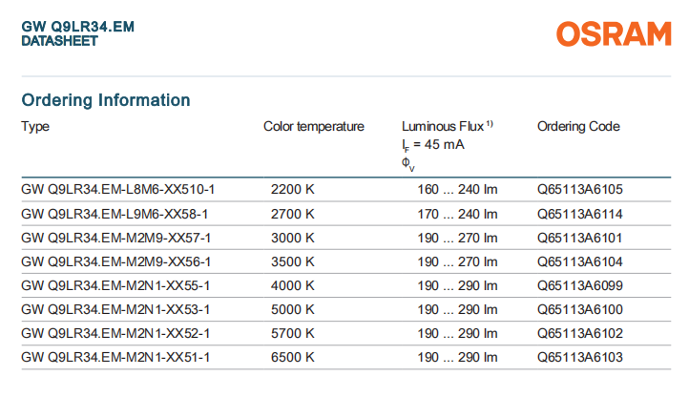Click the Color temperature column header
689x397 pixels.
(314, 126)
